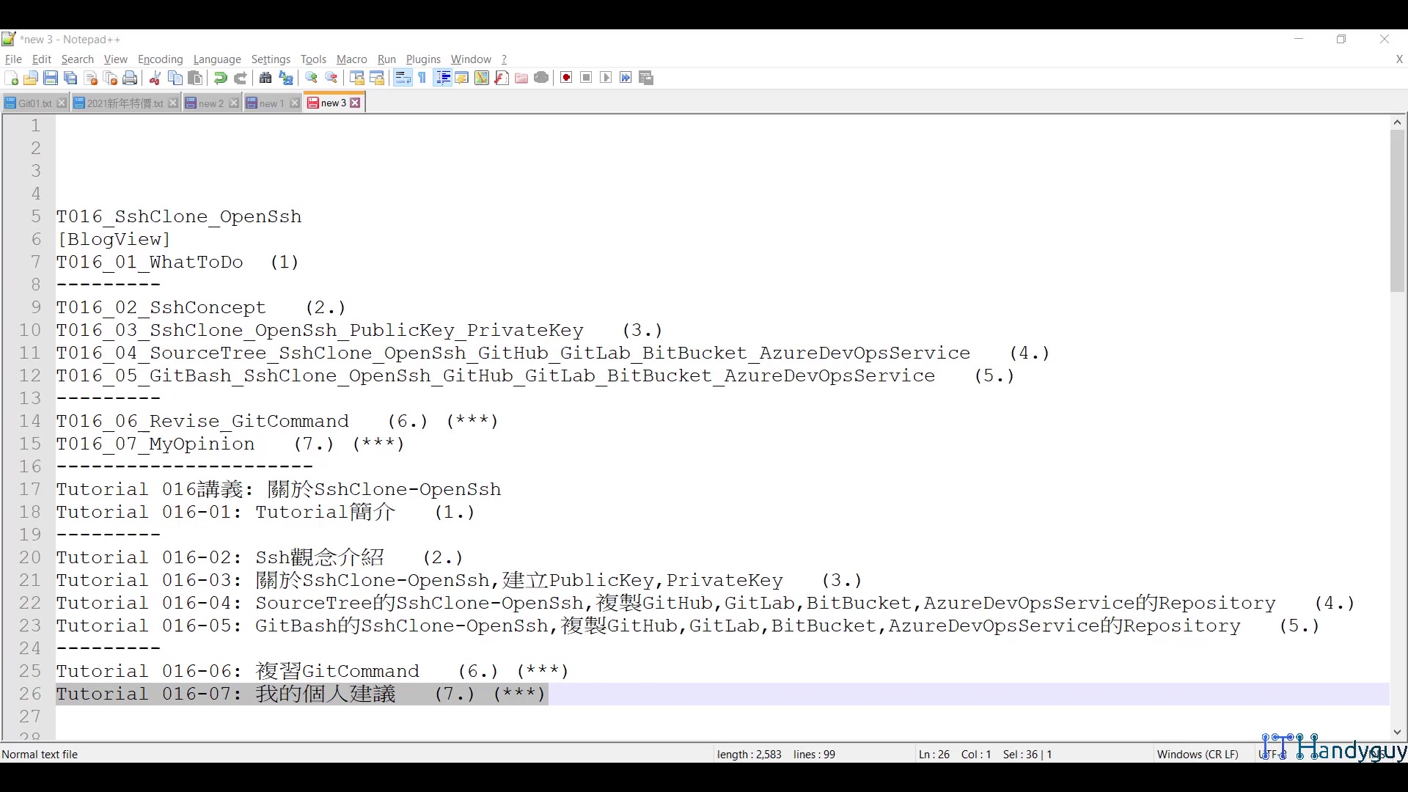Click scrollbar down arrow
This screenshot has width=1408, height=792.
click(1397, 732)
